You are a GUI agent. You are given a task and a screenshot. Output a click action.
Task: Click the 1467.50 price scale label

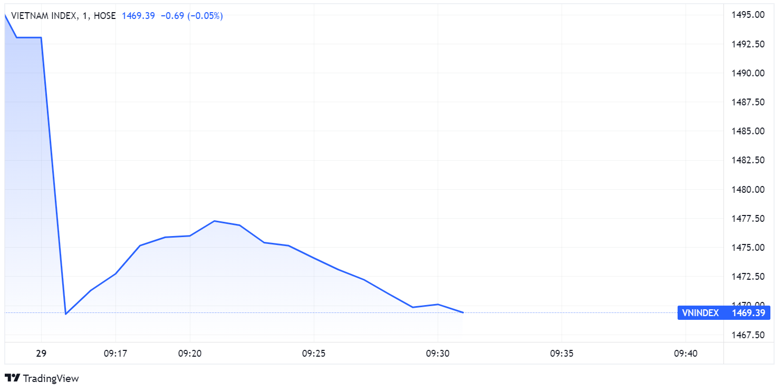[x=747, y=335]
